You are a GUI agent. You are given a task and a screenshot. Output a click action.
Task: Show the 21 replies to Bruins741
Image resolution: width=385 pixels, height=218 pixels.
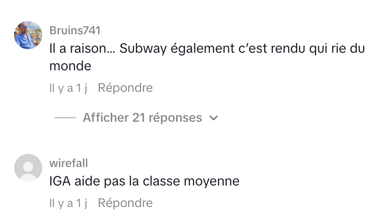coord(142,118)
